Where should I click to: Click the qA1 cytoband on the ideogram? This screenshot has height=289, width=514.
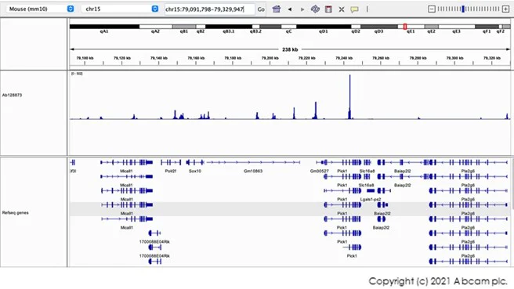pos(104,27)
